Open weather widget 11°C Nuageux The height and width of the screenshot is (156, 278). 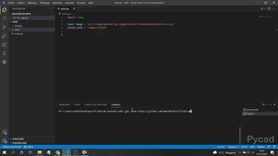(x=225, y=153)
